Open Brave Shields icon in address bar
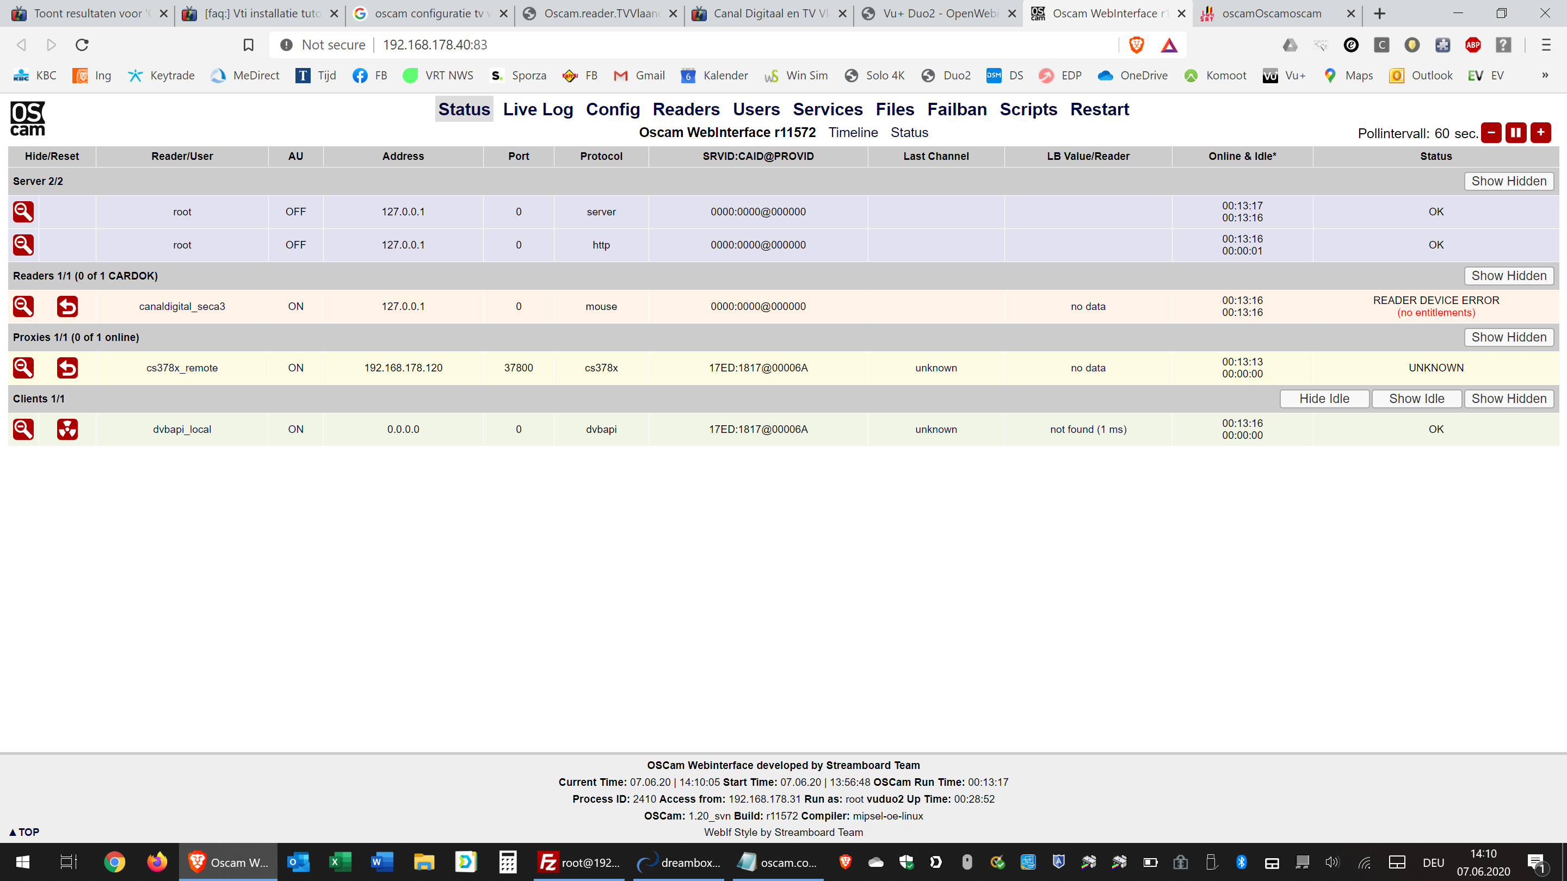This screenshot has height=881, width=1567. (x=1136, y=45)
